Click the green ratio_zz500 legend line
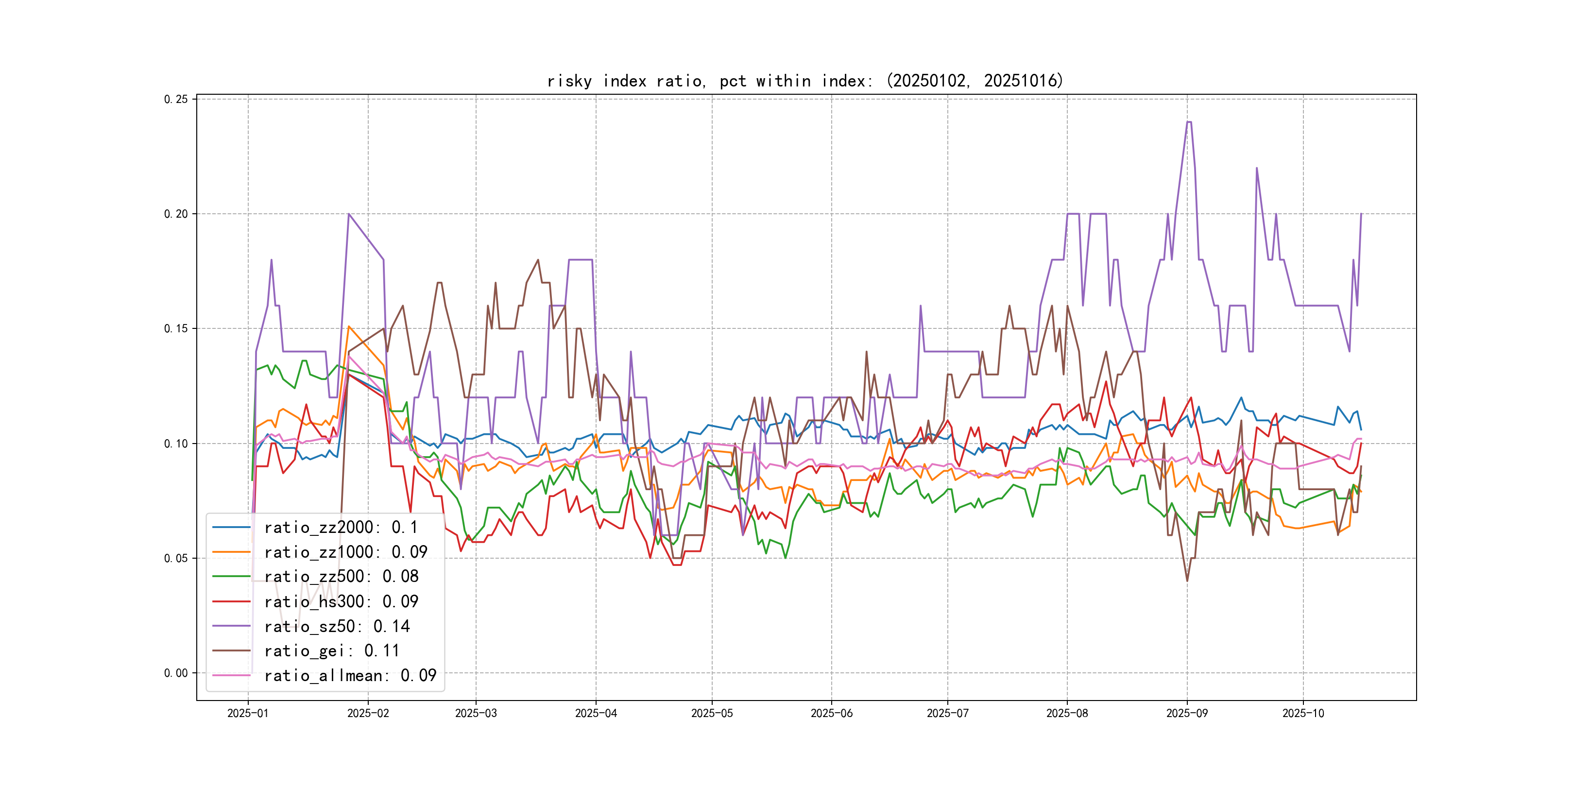The image size is (1574, 787). pos(232,576)
